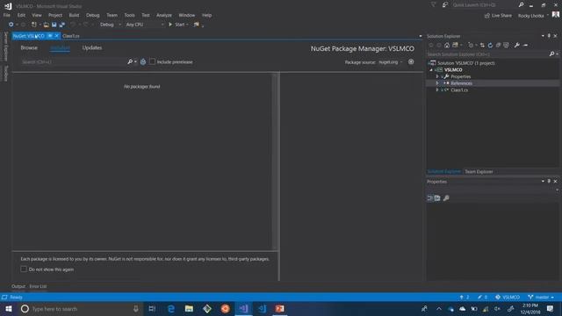
Task: Click Solution Explorer Sync with Active Document
Action: (x=482, y=45)
